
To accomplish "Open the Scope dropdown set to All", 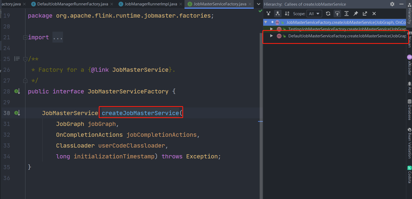I will 314,14.
